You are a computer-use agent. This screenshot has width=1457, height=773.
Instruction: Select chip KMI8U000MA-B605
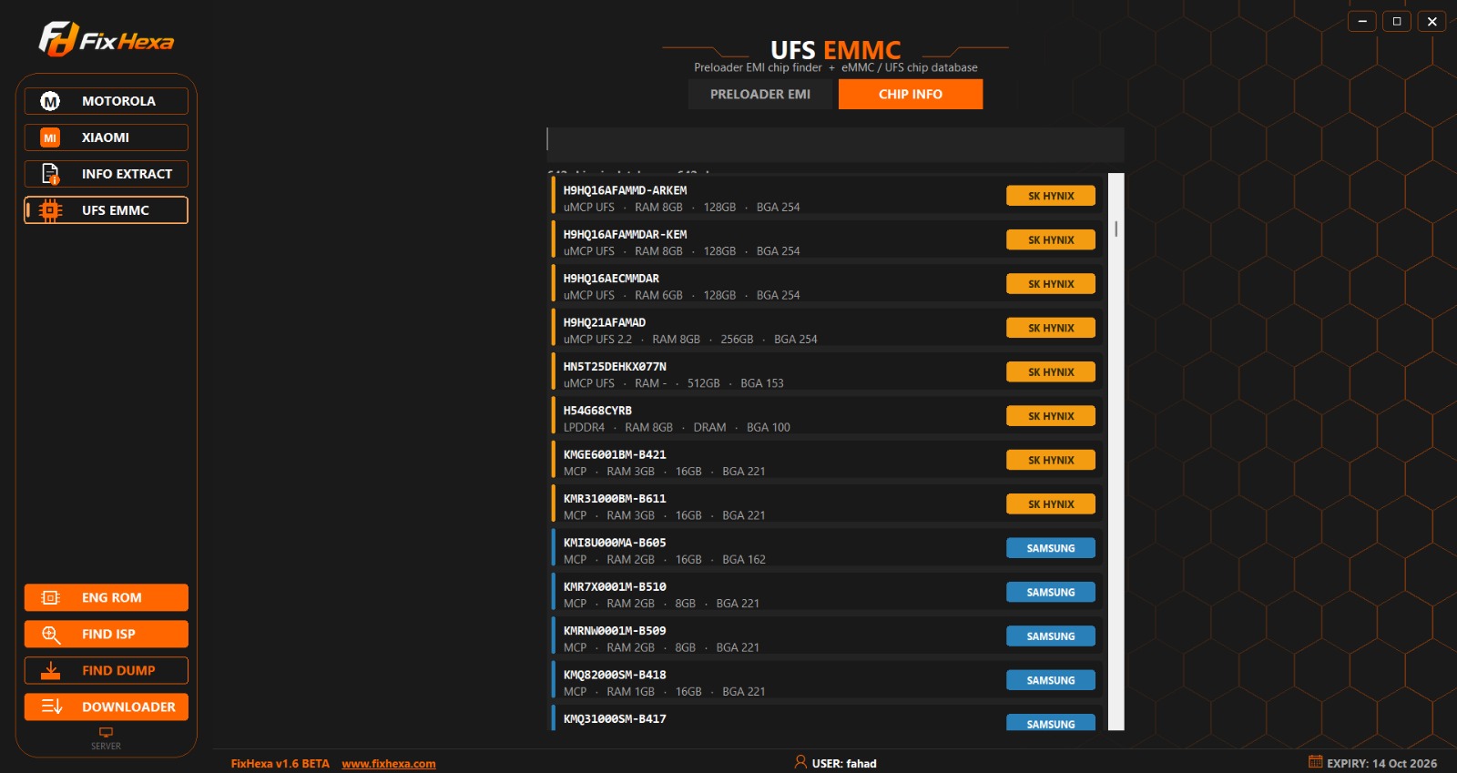827,549
